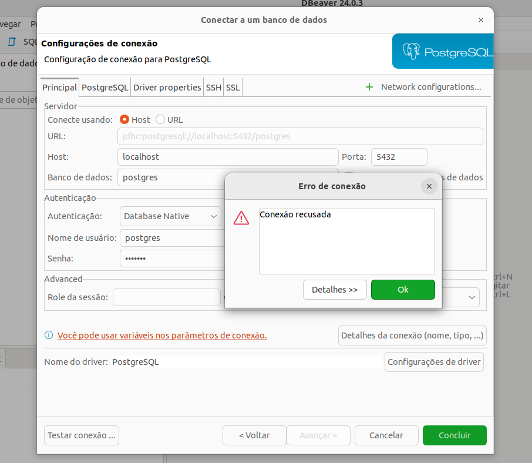Open the Driver properties tab
The height and width of the screenshot is (463, 532).
pyautogui.click(x=167, y=88)
